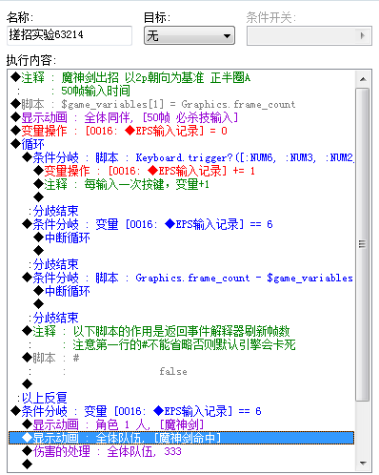Select 显示动画 全体同伴 50帧 必杀技输入 command
This screenshot has height=475, width=379.
click(181, 117)
